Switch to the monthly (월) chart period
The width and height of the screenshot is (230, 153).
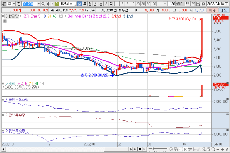click(90, 4)
